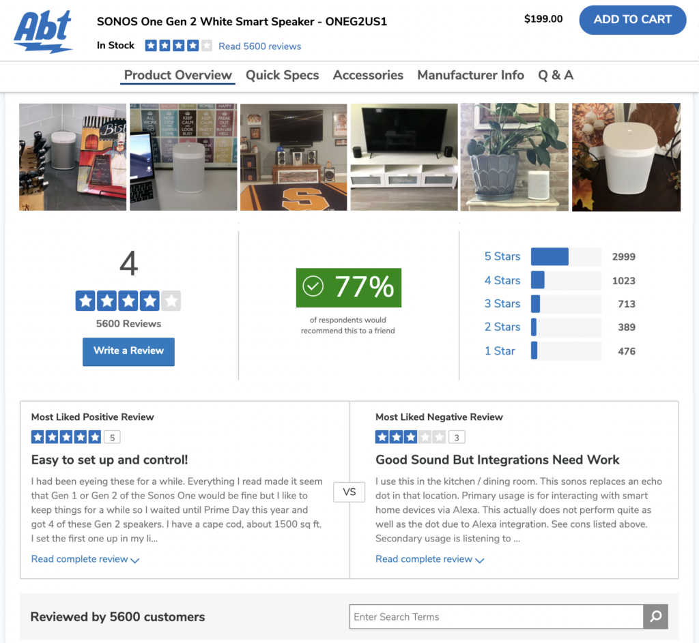Switch to Product Overview tab
699x643 pixels.
pyautogui.click(x=178, y=75)
